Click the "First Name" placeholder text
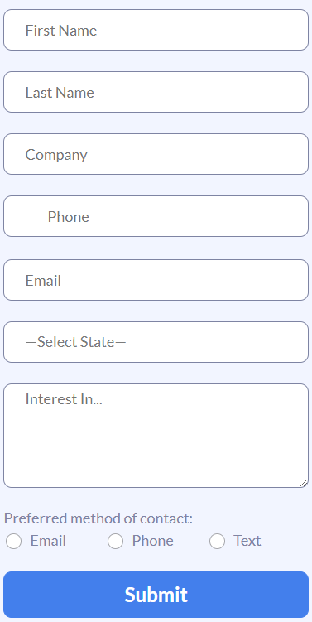The height and width of the screenshot is (622, 312). (61, 30)
